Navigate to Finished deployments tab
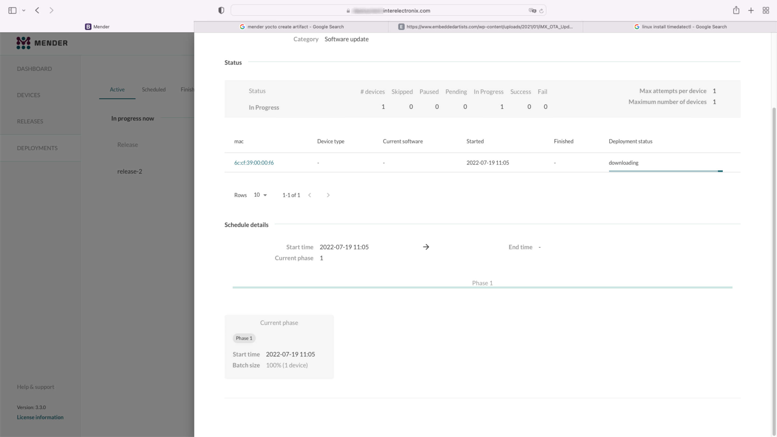 coord(189,89)
